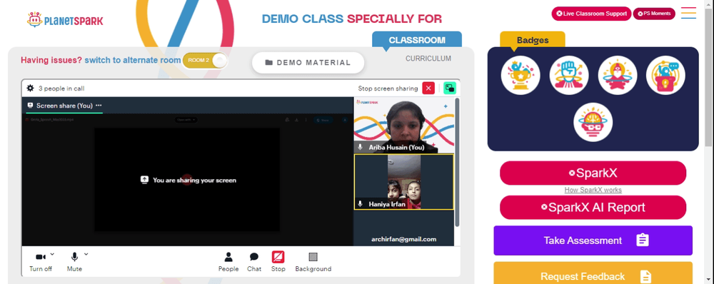Click the screen share monitor icon in tab
Screen dimensions: 714x284
(31, 106)
